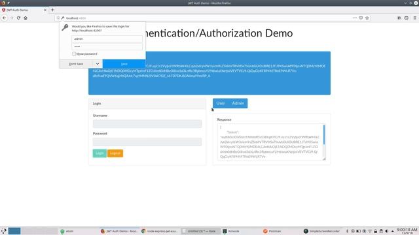
Task: Click the Username input field
Action: [x=147, y=124]
